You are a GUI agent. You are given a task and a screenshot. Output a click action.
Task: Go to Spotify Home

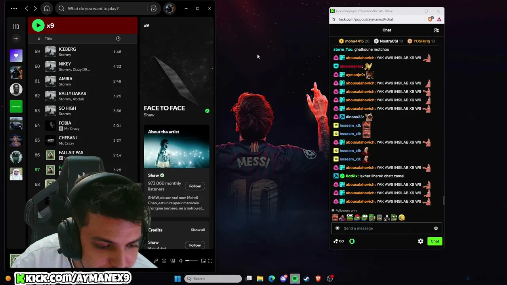coord(47,8)
